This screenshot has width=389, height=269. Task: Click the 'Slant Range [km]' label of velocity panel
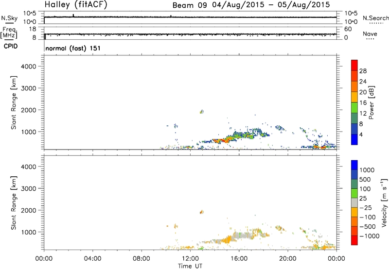click(14, 202)
